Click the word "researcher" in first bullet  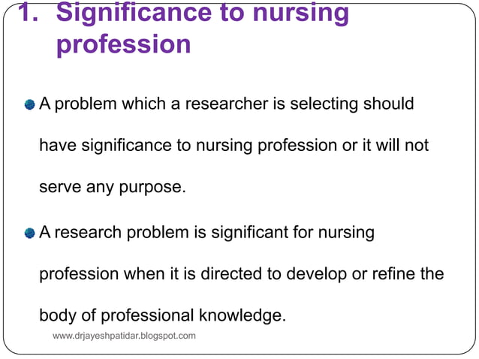coord(227,104)
